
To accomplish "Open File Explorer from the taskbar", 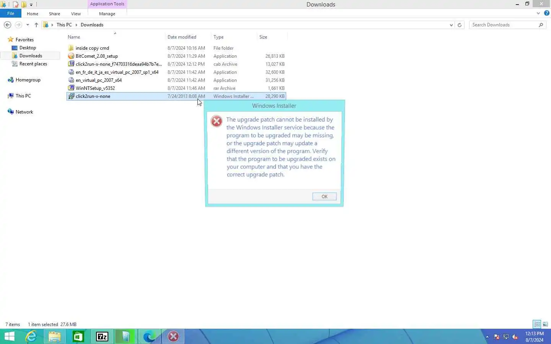I will click(x=55, y=337).
